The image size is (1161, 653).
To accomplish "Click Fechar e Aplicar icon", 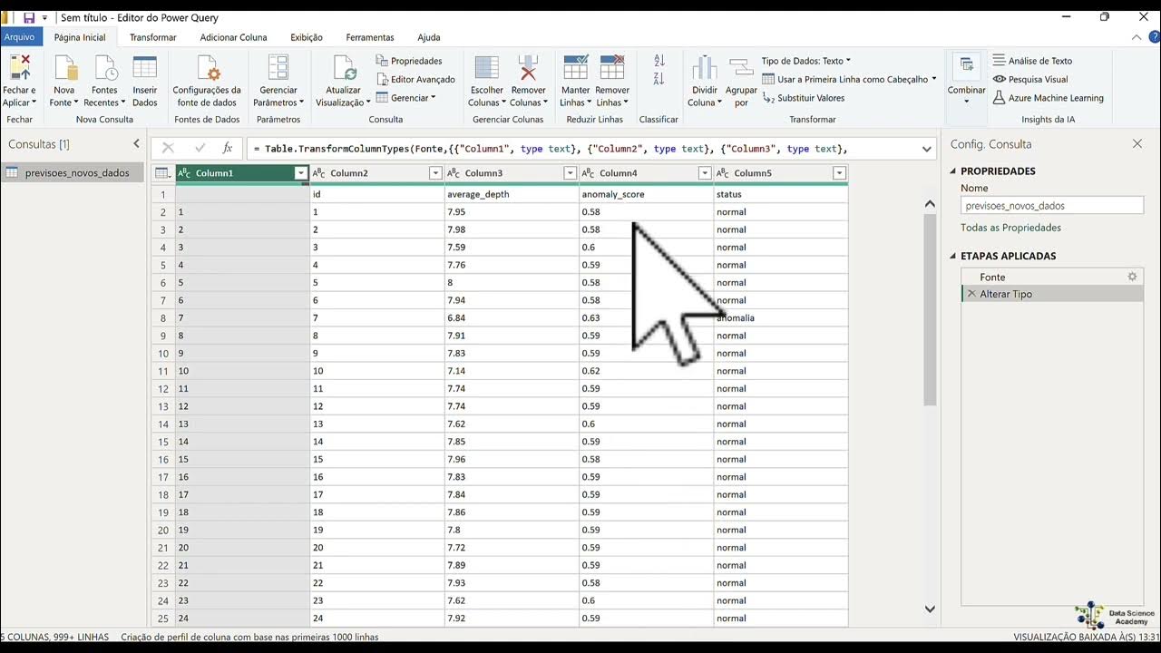I will coord(19,68).
